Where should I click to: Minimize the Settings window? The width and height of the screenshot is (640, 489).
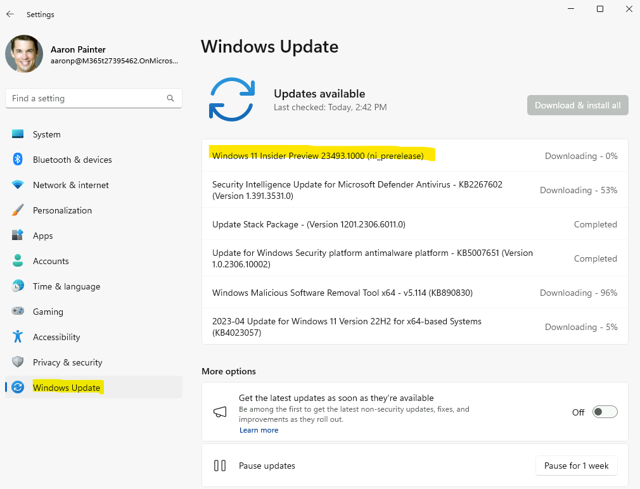tap(570, 9)
